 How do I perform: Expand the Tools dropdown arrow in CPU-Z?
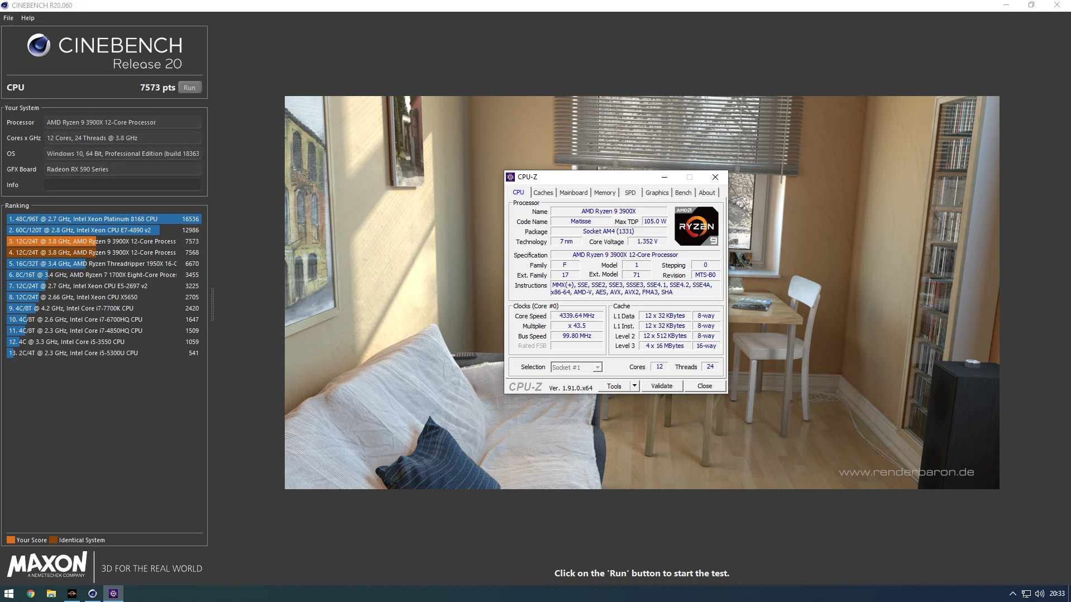coord(634,386)
